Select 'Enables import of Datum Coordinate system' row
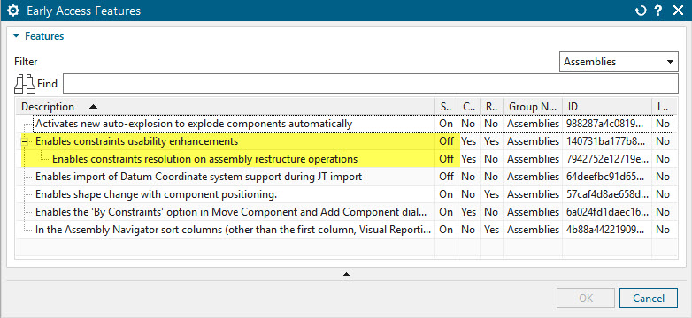 coord(345,177)
